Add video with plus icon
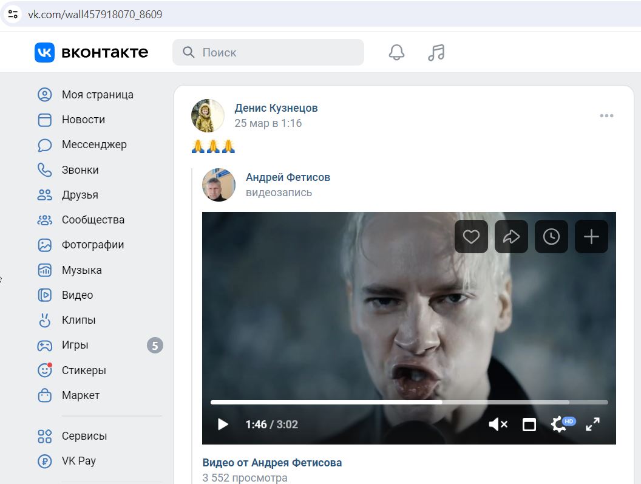641x484 pixels. tap(591, 236)
